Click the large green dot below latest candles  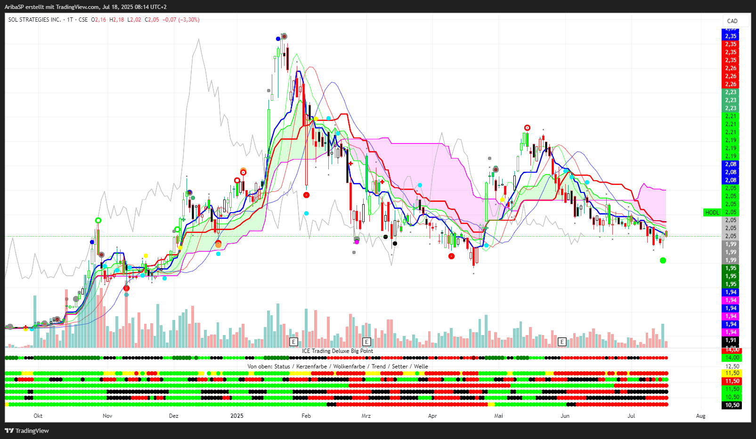point(663,260)
